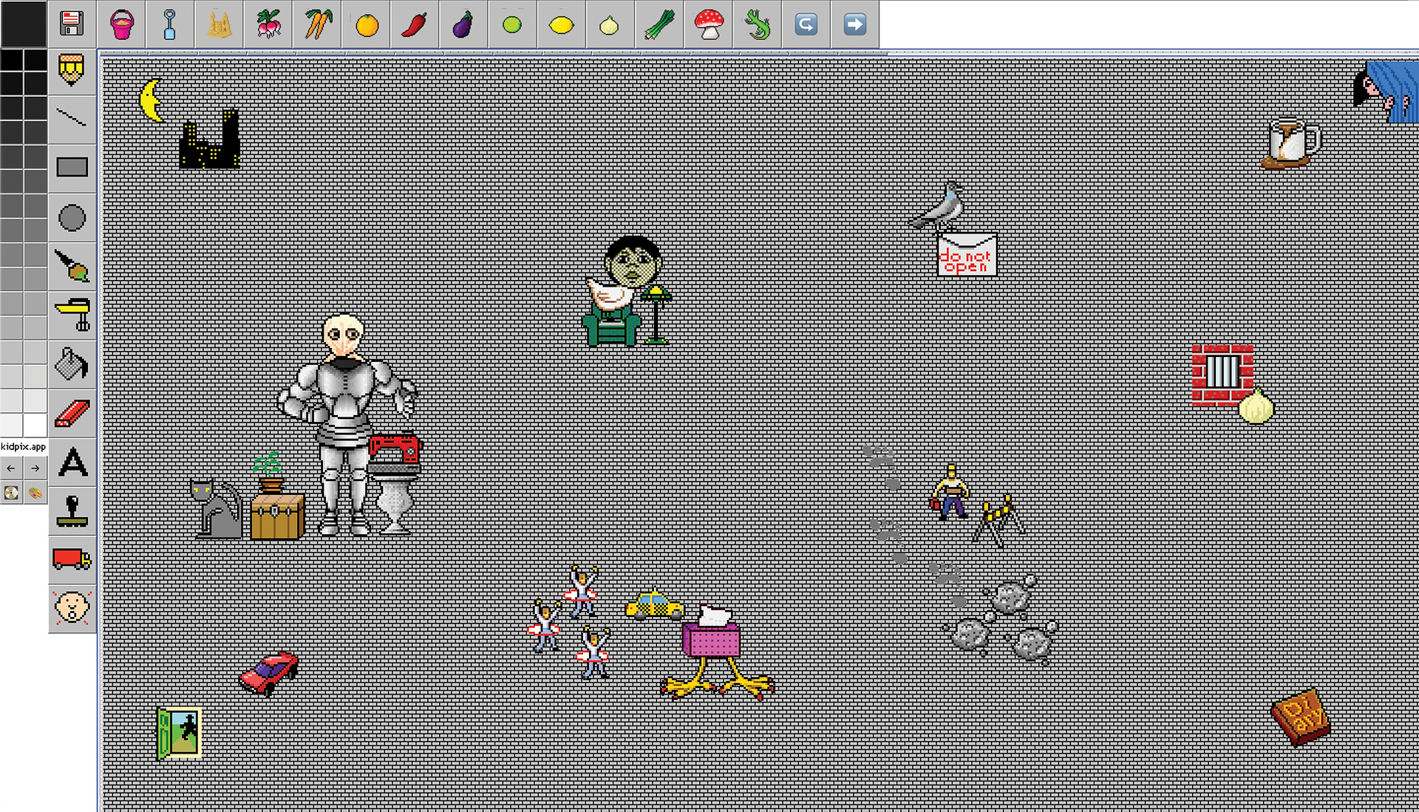This screenshot has width=1419, height=812.
Task: Select the white color swatch
Action: point(35,426)
